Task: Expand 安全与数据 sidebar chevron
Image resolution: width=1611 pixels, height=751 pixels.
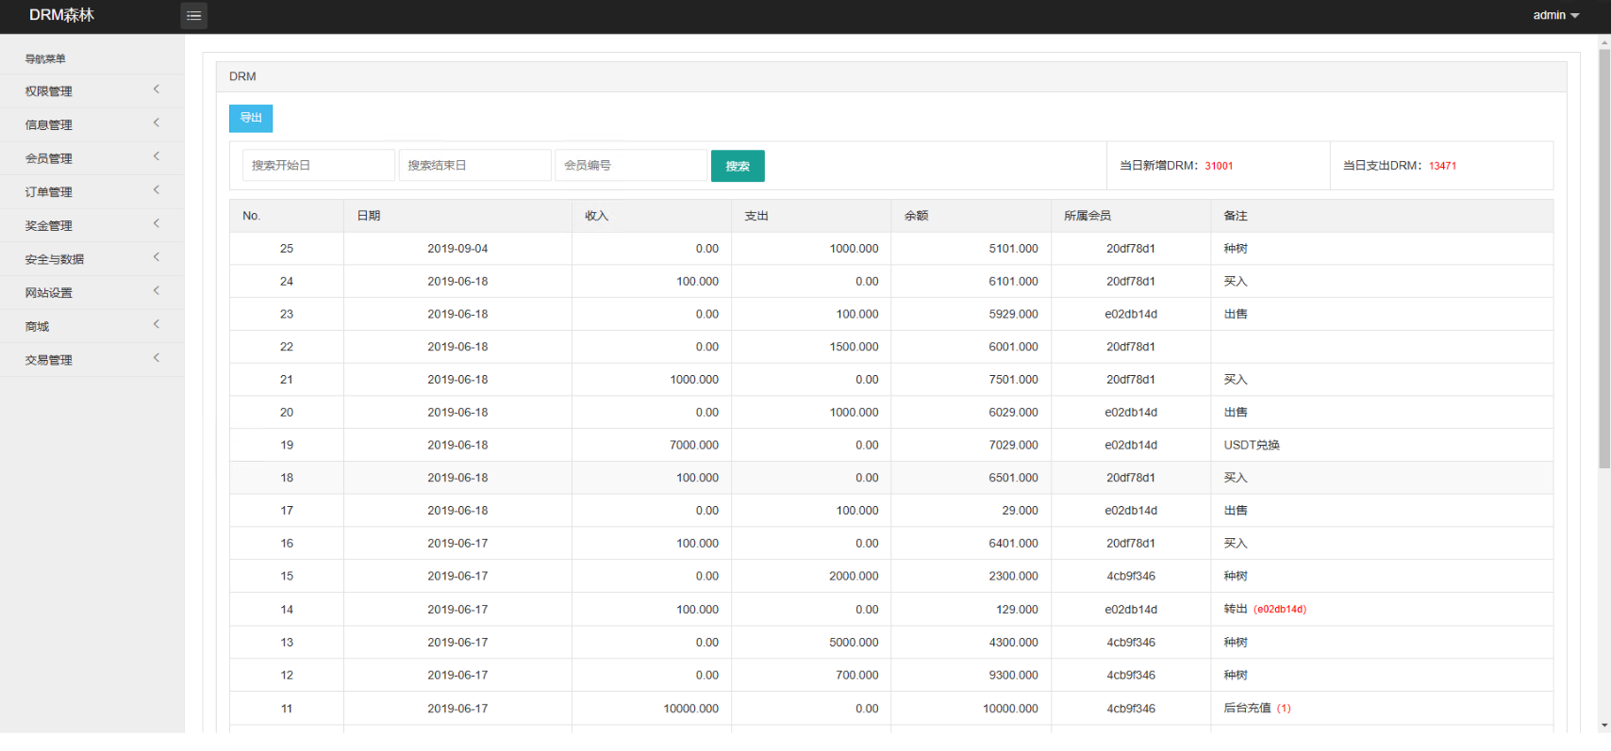Action: click(157, 257)
